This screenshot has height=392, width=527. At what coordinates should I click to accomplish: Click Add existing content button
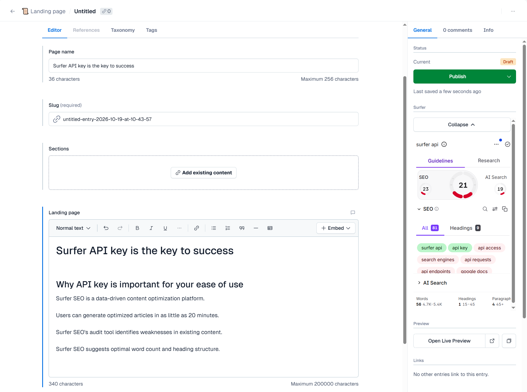[204, 173]
